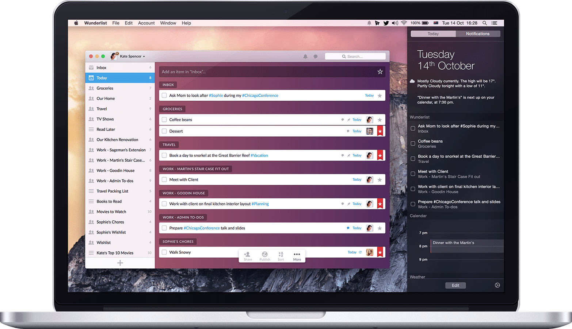Open the Wi-Fi status icon in menu bar
This screenshot has width=572, height=329.
coord(404,23)
